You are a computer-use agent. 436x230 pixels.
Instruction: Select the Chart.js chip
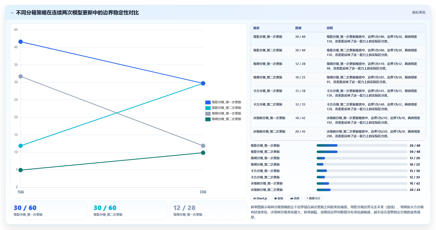coord(260,198)
